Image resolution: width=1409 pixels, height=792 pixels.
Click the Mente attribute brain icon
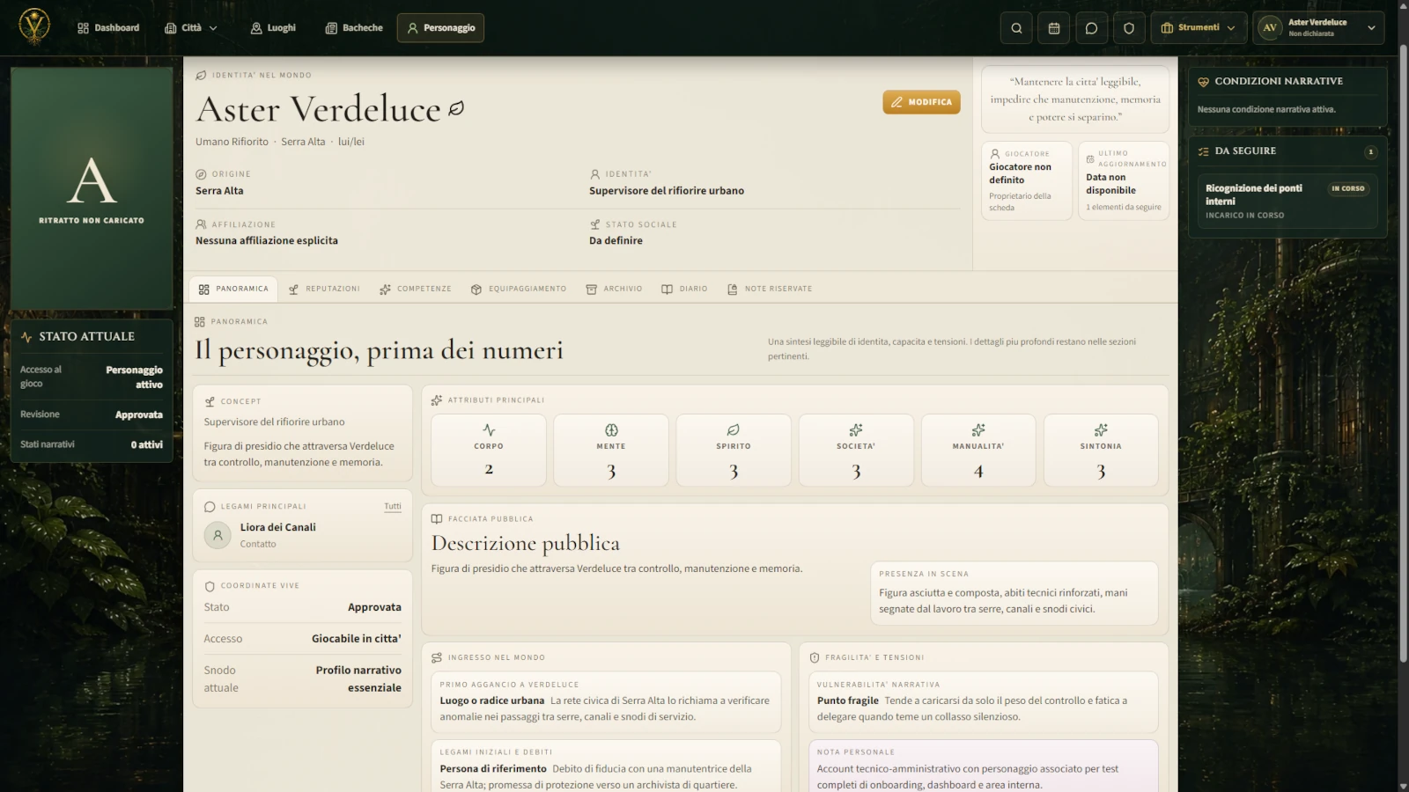coord(611,429)
